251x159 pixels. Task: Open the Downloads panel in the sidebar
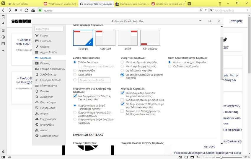pyautogui.click(x=3, y=24)
